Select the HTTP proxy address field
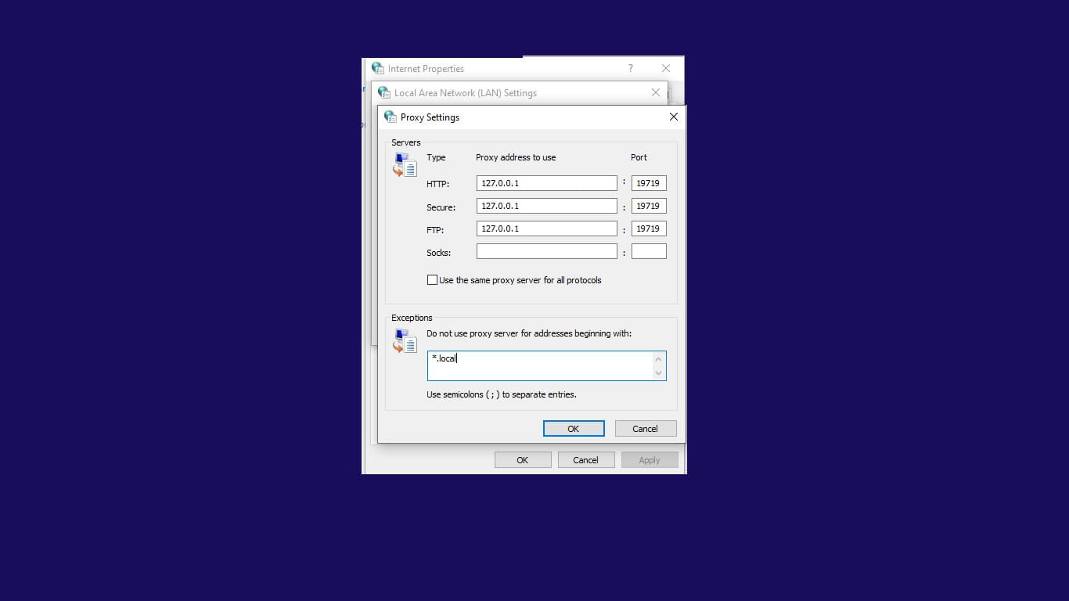The image size is (1069, 601). point(546,182)
